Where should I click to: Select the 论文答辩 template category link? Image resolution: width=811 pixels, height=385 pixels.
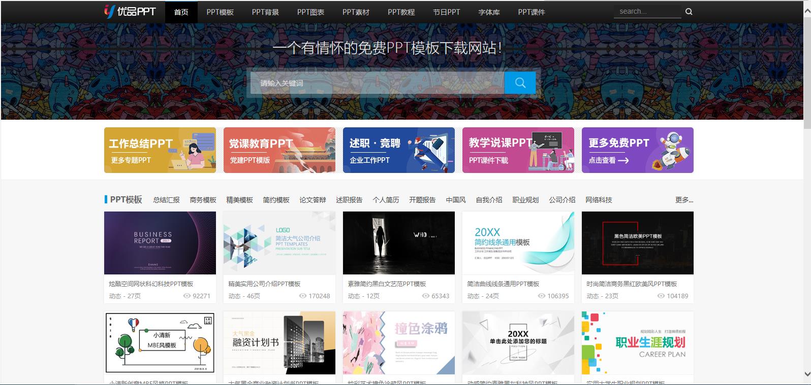313,200
